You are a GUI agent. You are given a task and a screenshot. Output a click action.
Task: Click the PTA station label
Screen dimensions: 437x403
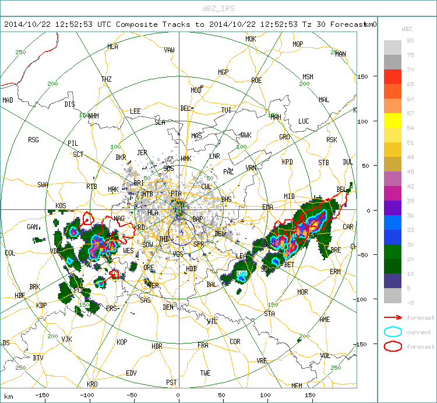click(176, 194)
